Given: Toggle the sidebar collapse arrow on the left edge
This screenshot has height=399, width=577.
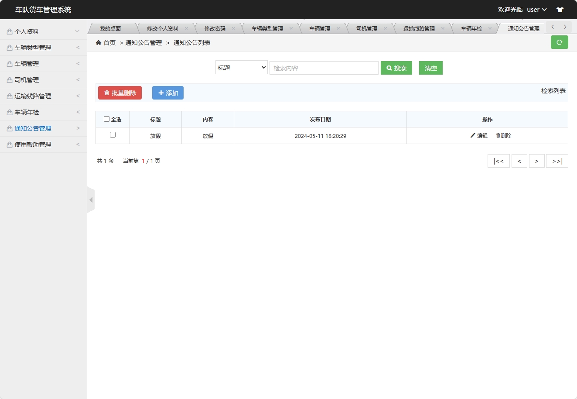Looking at the screenshot, I should pyautogui.click(x=91, y=199).
